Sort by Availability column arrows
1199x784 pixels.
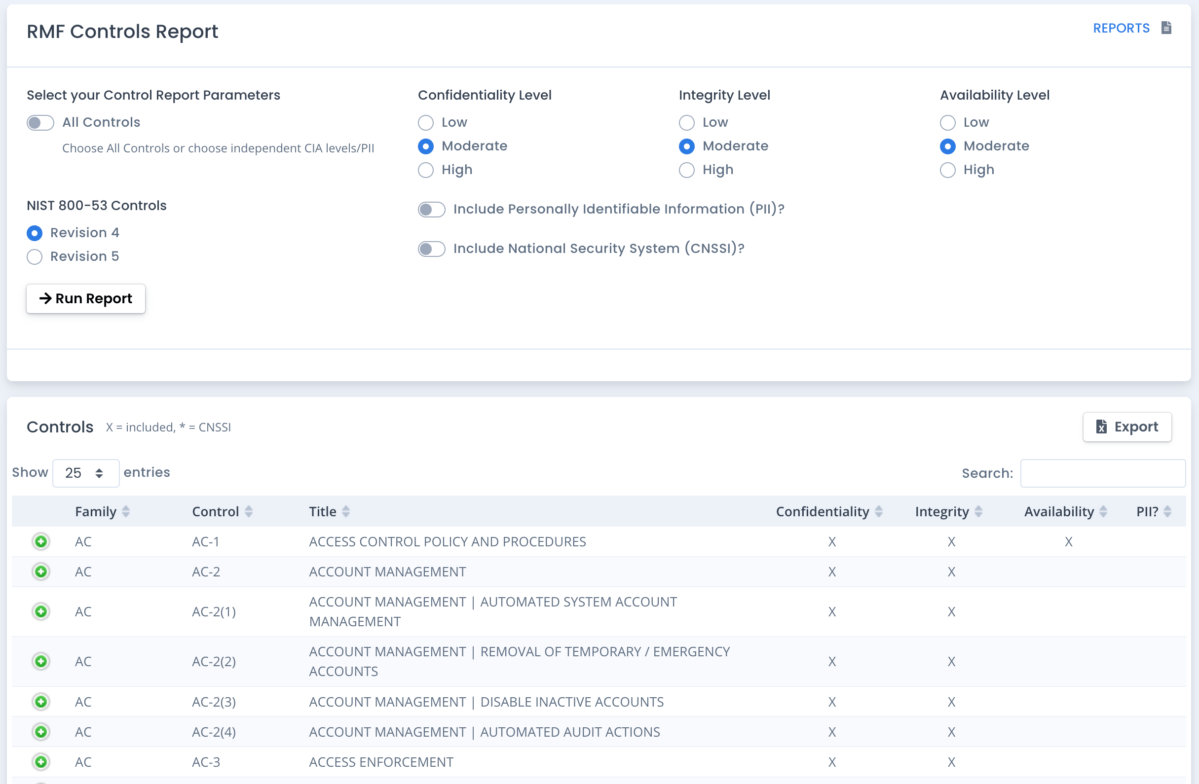pyautogui.click(x=1103, y=512)
